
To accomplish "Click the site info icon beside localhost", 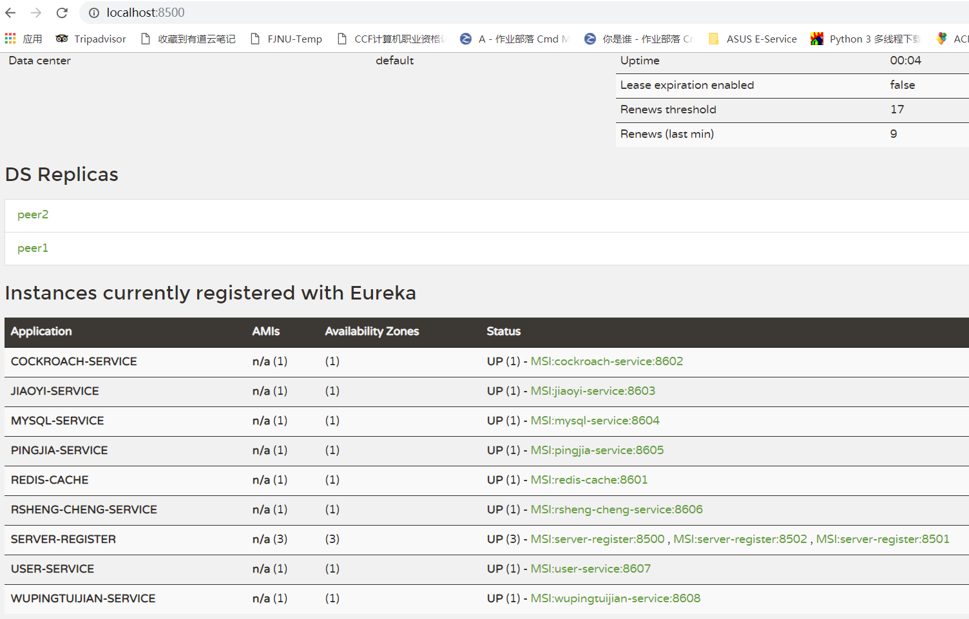I will [94, 13].
